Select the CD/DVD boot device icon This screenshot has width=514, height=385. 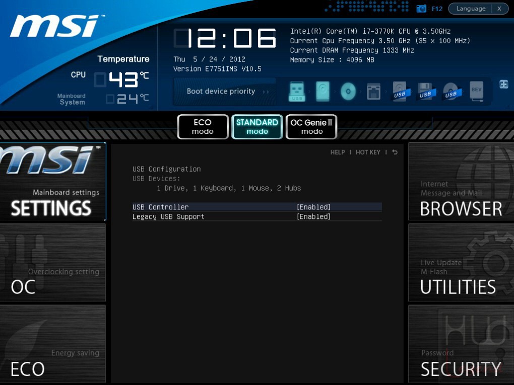coord(348,91)
